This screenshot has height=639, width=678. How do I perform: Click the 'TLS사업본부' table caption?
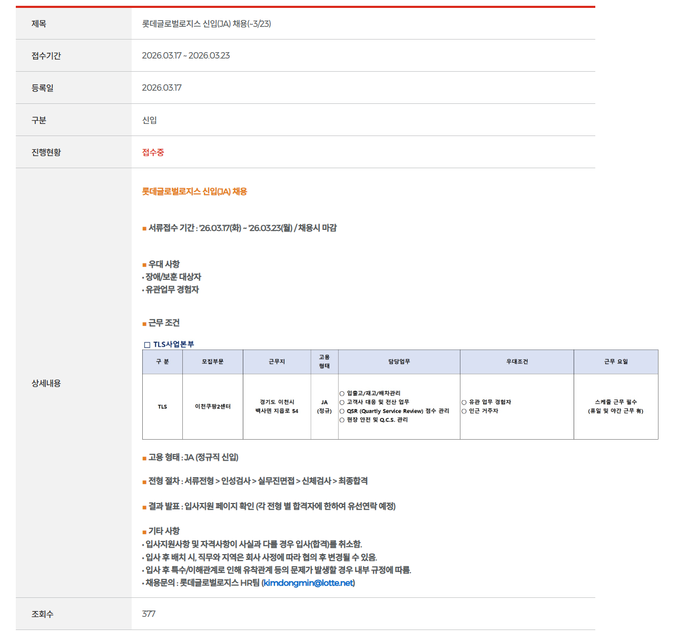[169, 344]
